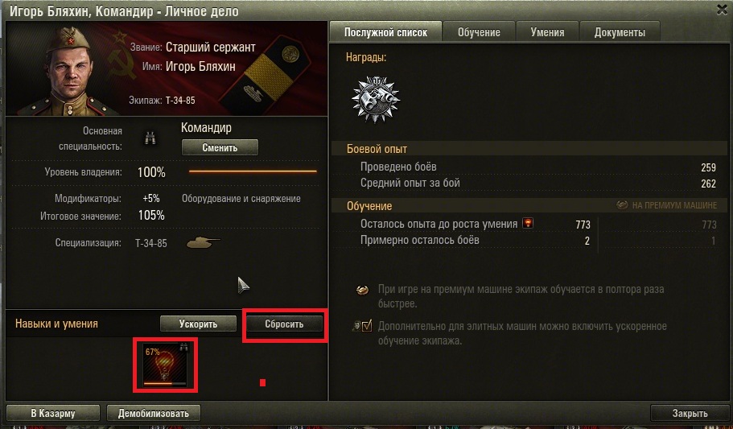Select the light bulb skill icon at 67%
The height and width of the screenshot is (429, 733).
pos(166,365)
